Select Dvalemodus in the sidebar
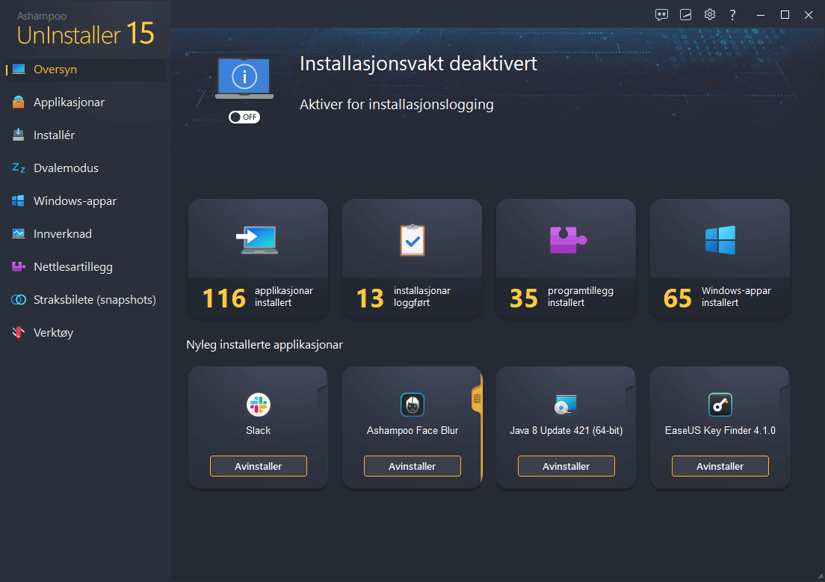This screenshot has width=825, height=582. pyautogui.click(x=84, y=168)
